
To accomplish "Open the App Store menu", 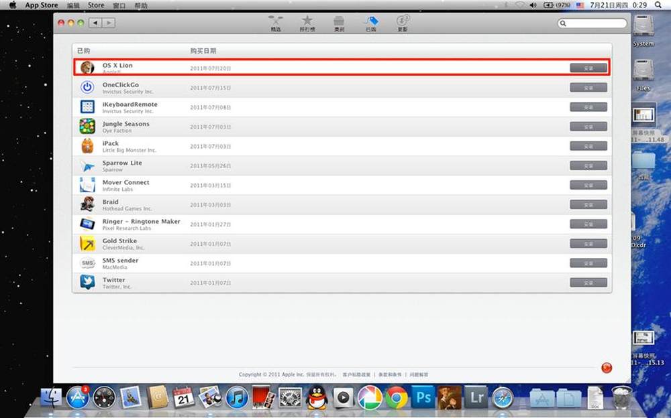I will (x=41, y=5).
